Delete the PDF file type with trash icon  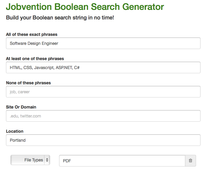click(x=190, y=161)
